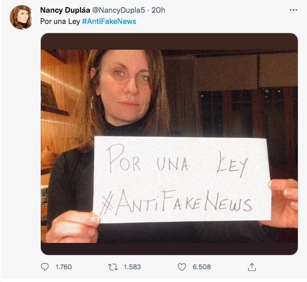
Task: Click the dark window in photo background
Action: (248, 114)
